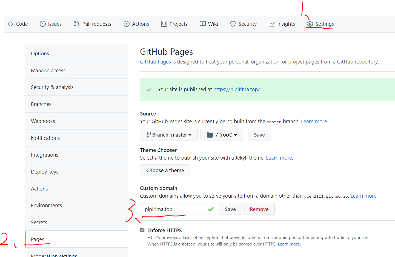Open Secrets settings
The height and width of the screenshot is (257, 395).
coord(76,223)
